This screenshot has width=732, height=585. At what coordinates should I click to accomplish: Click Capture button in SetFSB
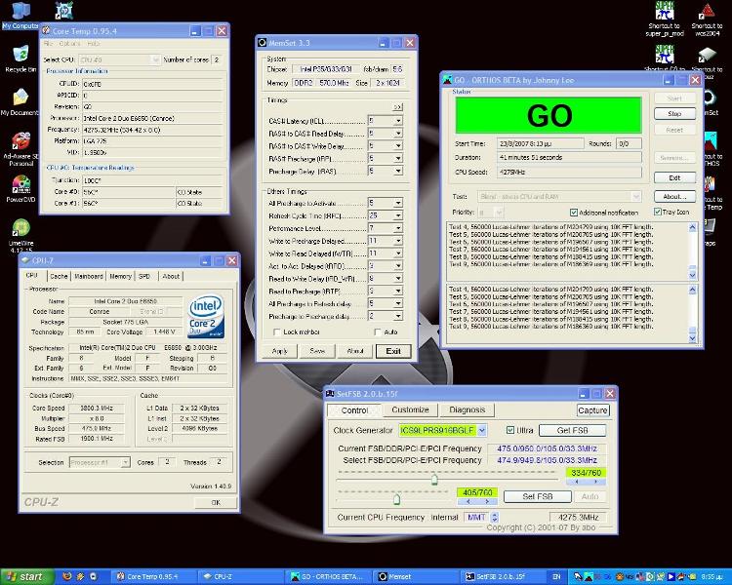(592, 410)
